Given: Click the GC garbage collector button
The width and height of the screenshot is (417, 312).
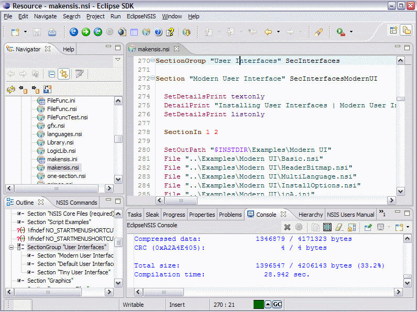Looking at the screenshot, I should tap(277, 305).
